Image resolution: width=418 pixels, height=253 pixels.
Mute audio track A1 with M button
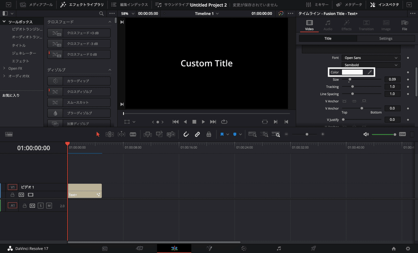click(x=49, y=206)
